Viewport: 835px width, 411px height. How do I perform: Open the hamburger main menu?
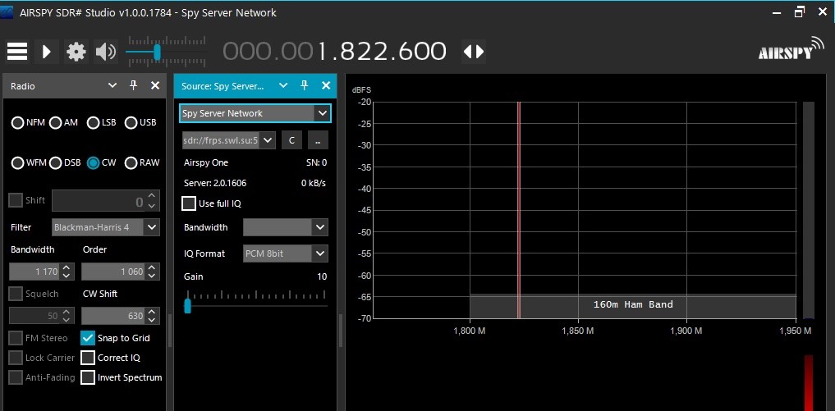(x=17, y=52)
